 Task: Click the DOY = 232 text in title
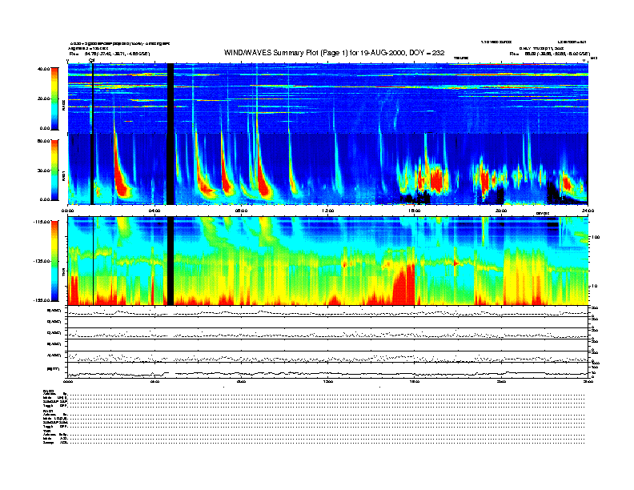coord(427,53)
